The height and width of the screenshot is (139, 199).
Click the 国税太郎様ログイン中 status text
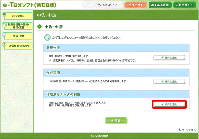(x=107, y=5)
